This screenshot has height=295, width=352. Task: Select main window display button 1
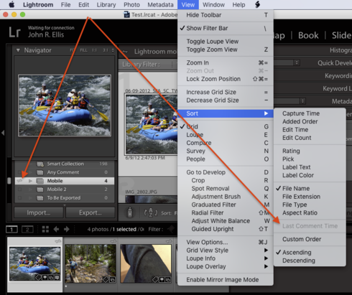pyautogui.click(x=11, y=230)
